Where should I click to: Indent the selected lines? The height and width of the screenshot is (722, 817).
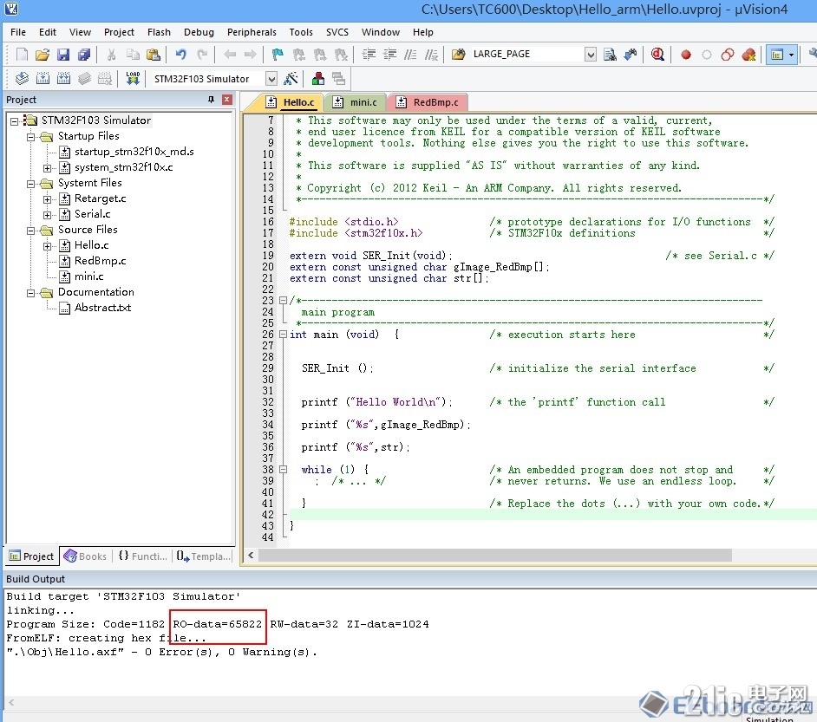tap(369, 54)
